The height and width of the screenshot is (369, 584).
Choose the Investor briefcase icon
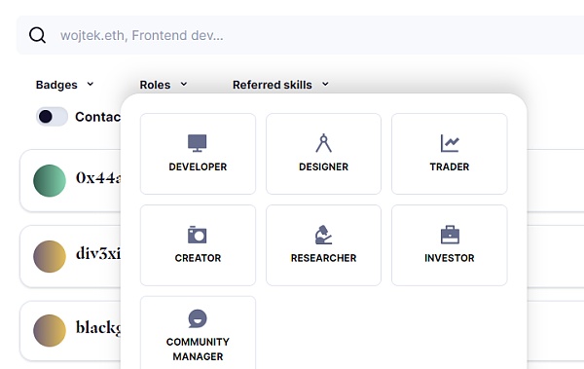click(x=450, y=235)
